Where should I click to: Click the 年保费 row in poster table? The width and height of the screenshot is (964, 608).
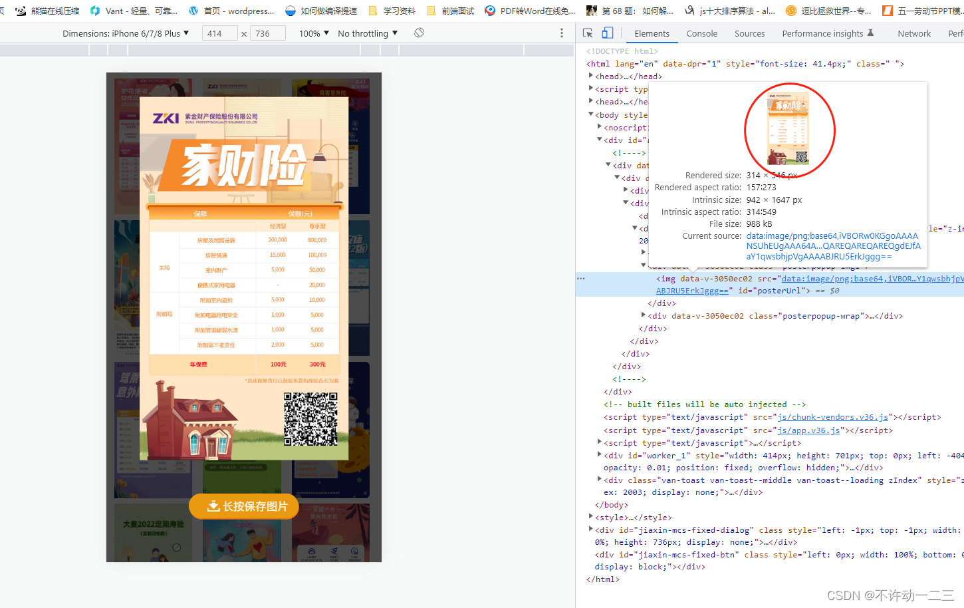click(244, 365)
